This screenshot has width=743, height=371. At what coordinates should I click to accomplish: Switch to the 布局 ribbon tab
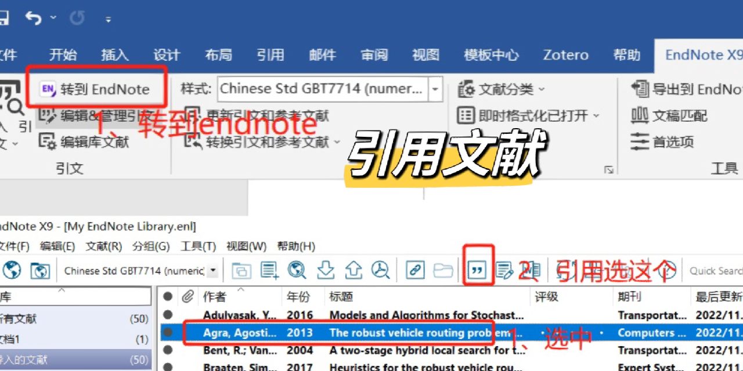pos(218,55)
